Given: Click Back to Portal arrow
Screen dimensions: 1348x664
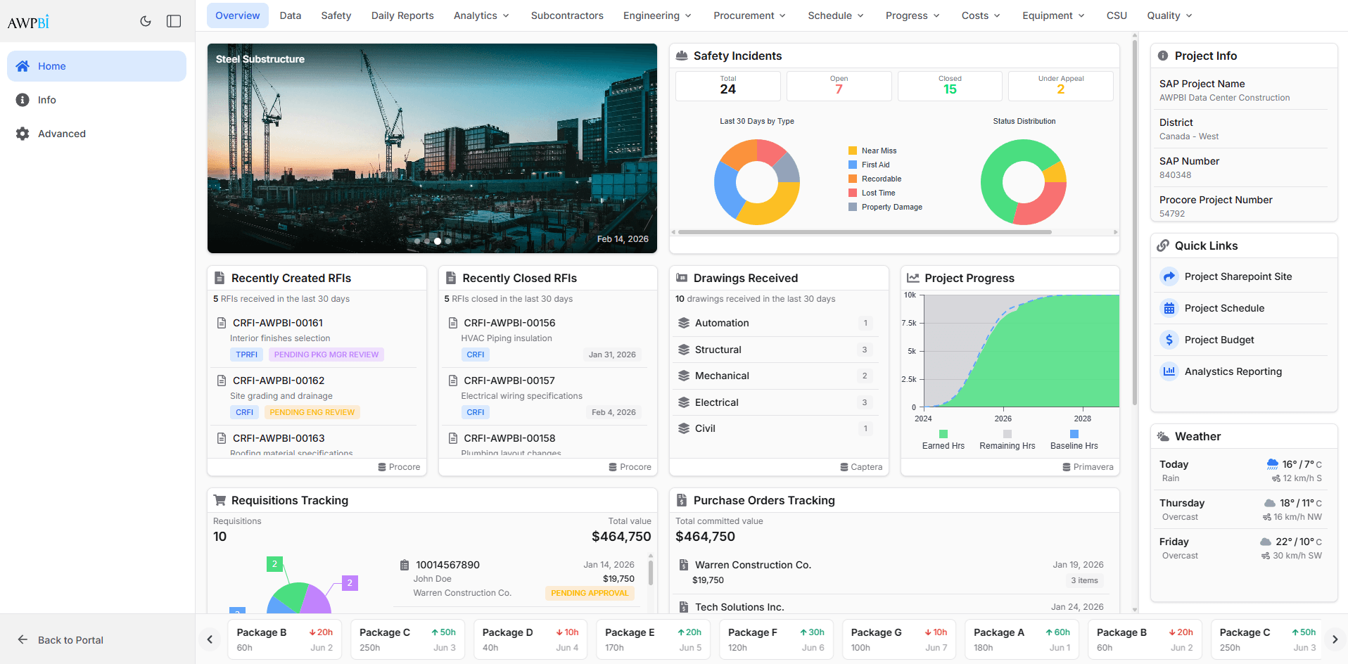Looking at the screenshot, I should (23, 639).
